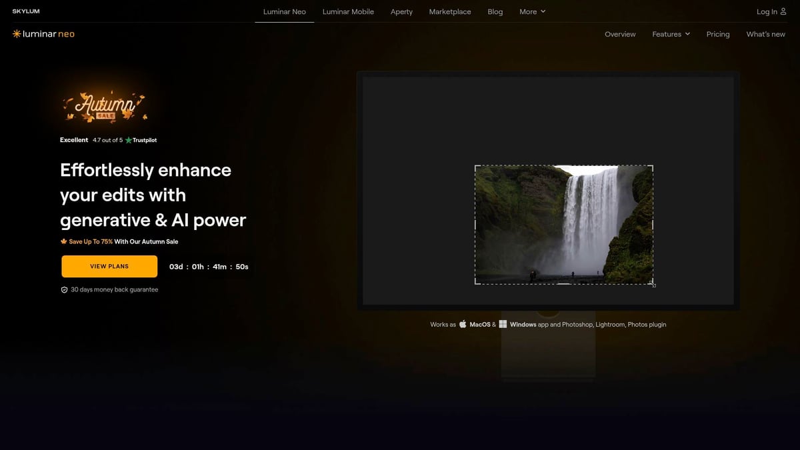800x450 pixels.
Task: Expand the More navigation dropdown
Action: [533, 11]
